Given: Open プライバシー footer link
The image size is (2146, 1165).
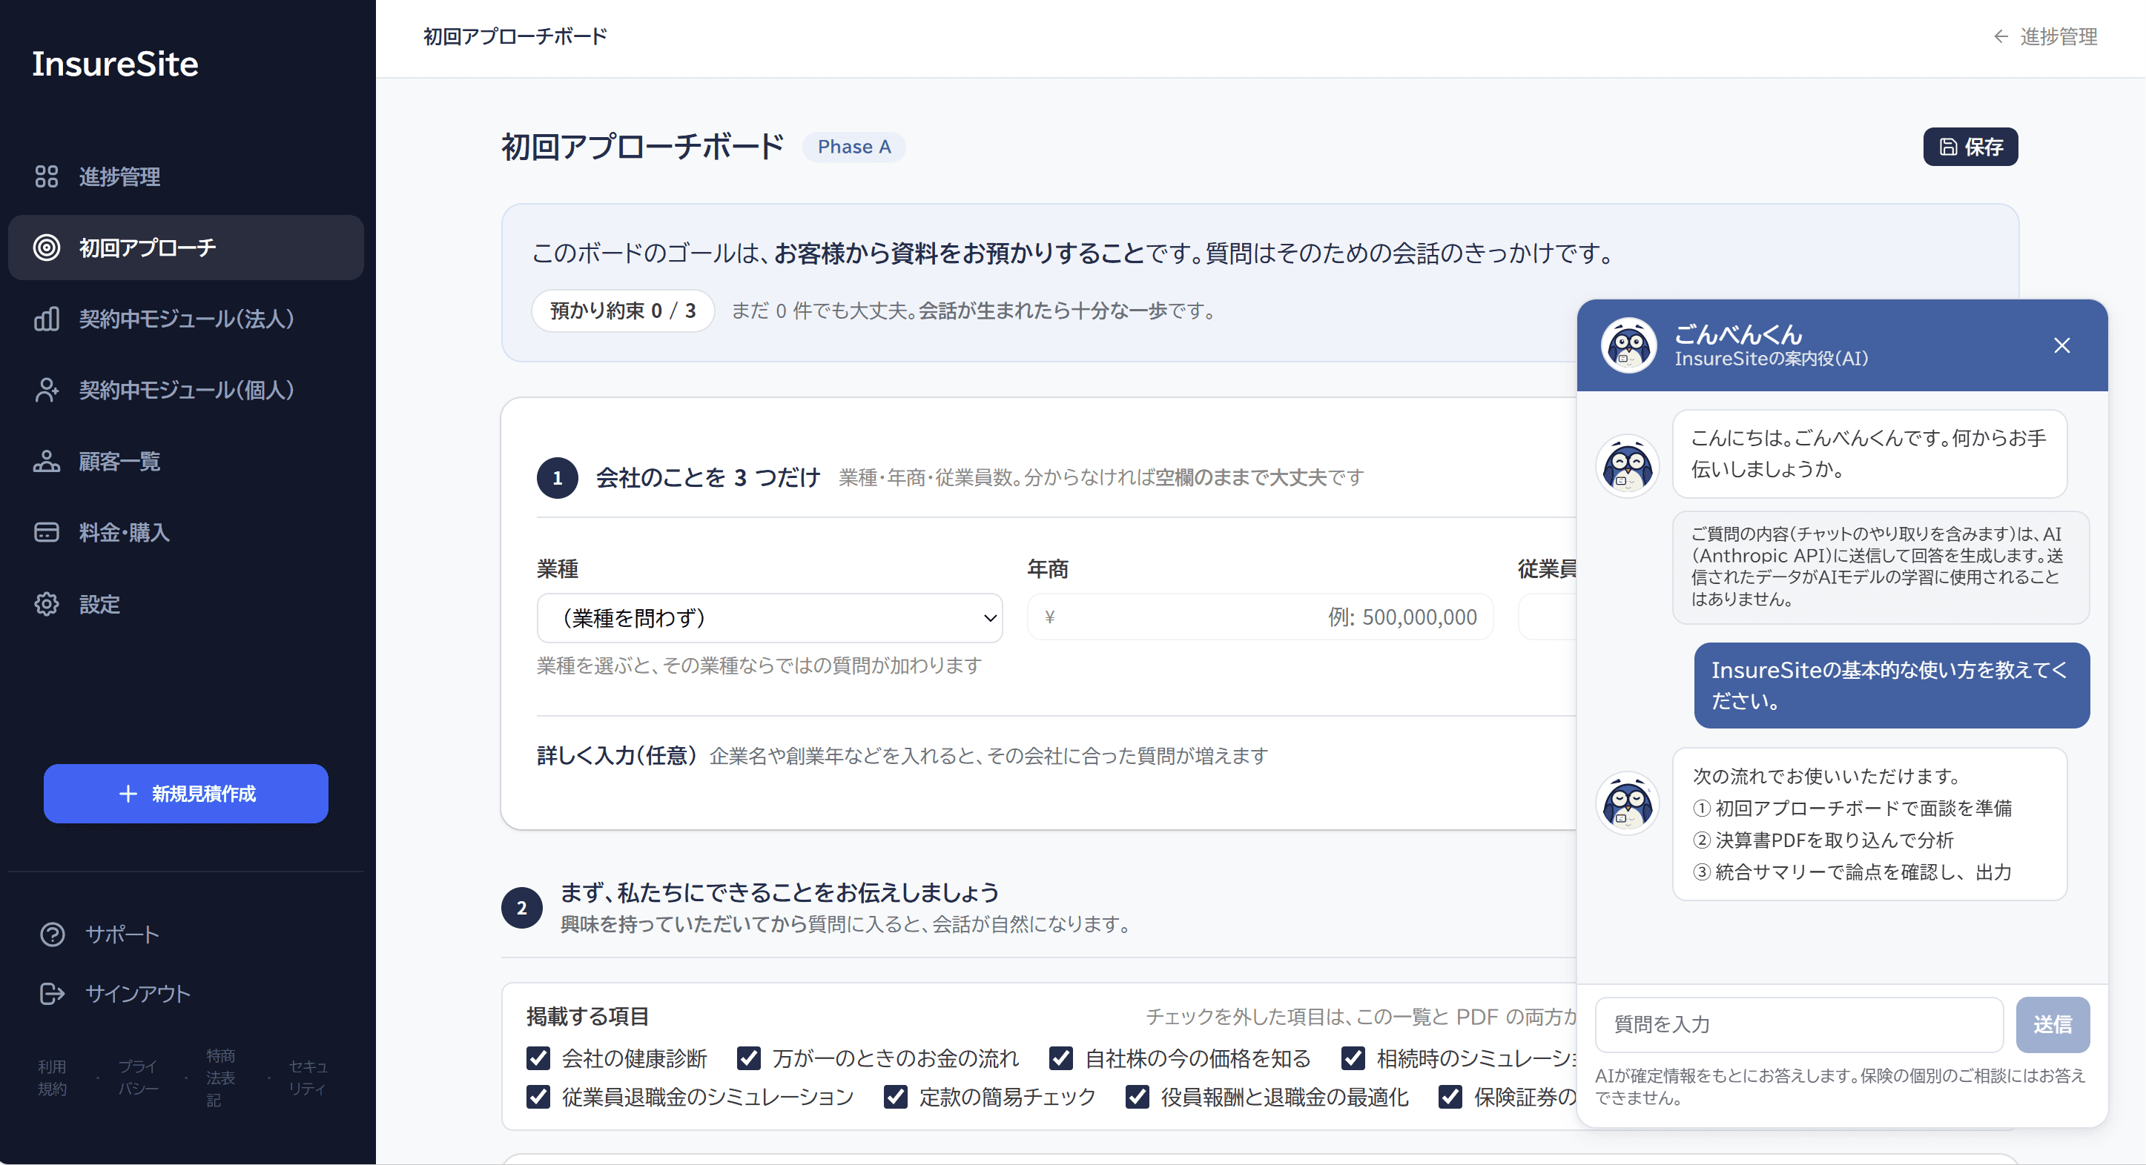Looking at the screenshot, I should [138, 1078].
